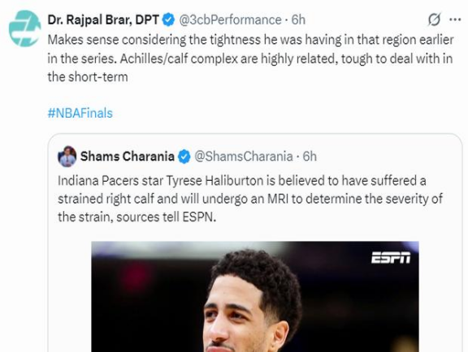The height and width of the screenshot is (352, 468).
Task: Open the quoted tweet card from Shams
Action: [x=255, y=243]
